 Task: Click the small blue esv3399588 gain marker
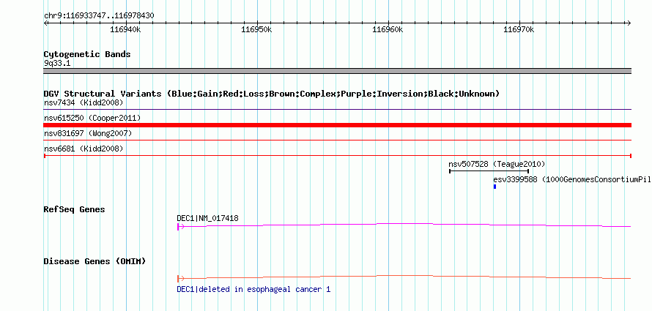(494, 187)
